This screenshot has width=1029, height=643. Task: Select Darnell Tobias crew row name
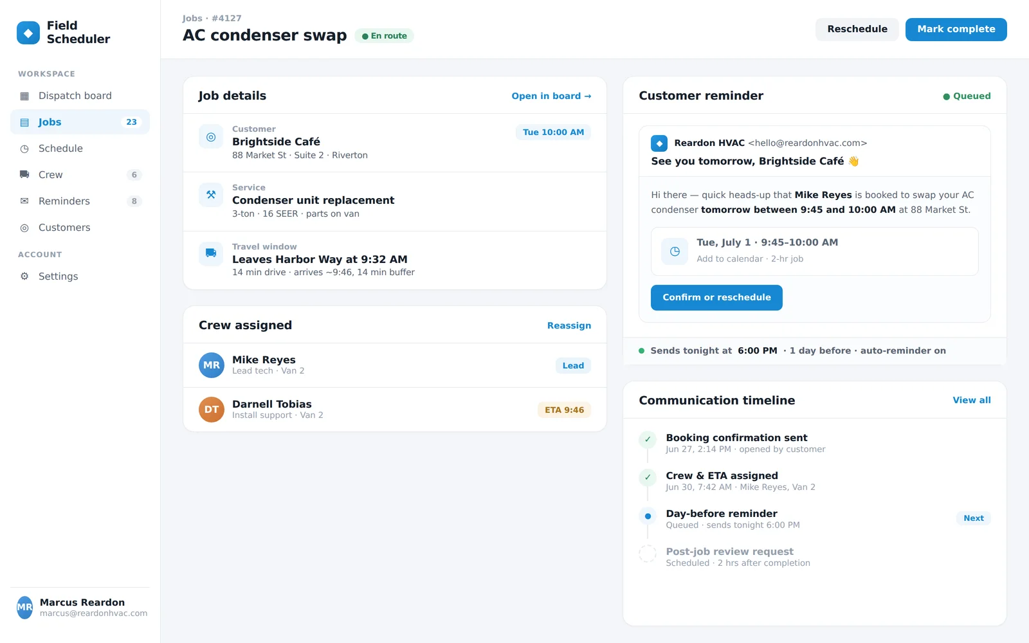(271, 404)
